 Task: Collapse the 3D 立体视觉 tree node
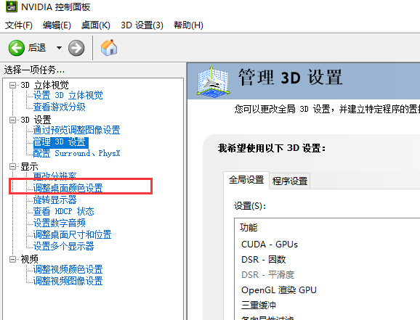pos(12,85)
